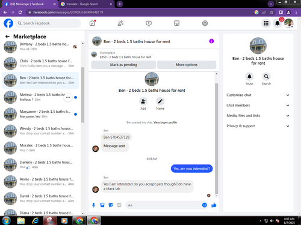This screenshot has width=301, height=225.
Task: Expand Media, files and links section
Action: point(258,116)
